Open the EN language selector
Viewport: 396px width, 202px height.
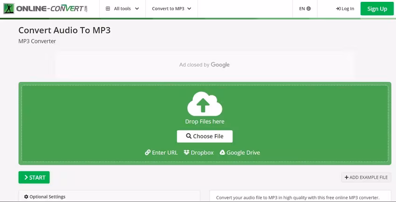pyautogui.click(x=305, y=8)
